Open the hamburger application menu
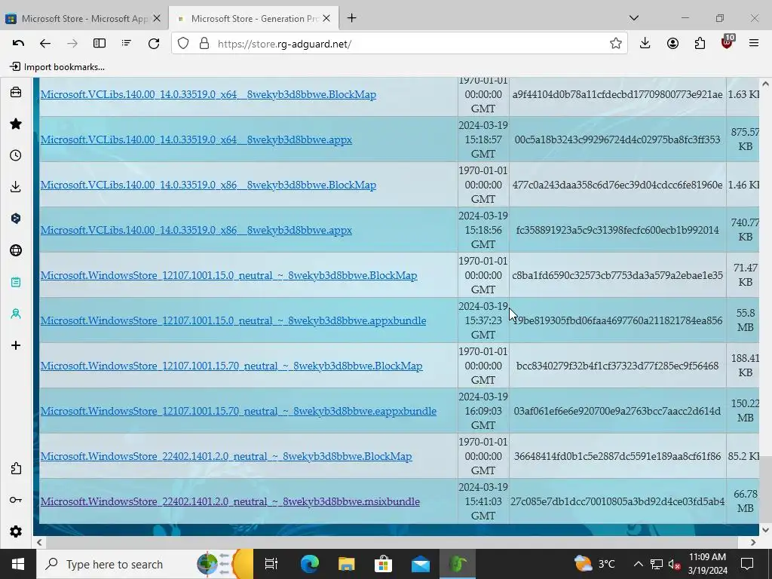772x579 pixels. click(x=754, y=43)
